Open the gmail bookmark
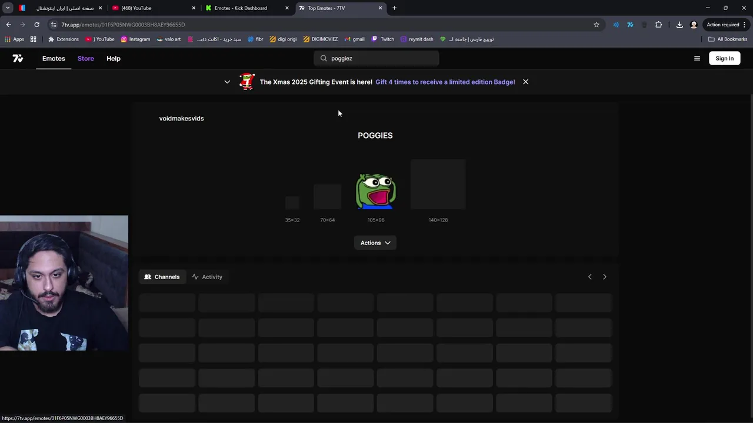Screen dimensions: 753x423 point(354,39)
